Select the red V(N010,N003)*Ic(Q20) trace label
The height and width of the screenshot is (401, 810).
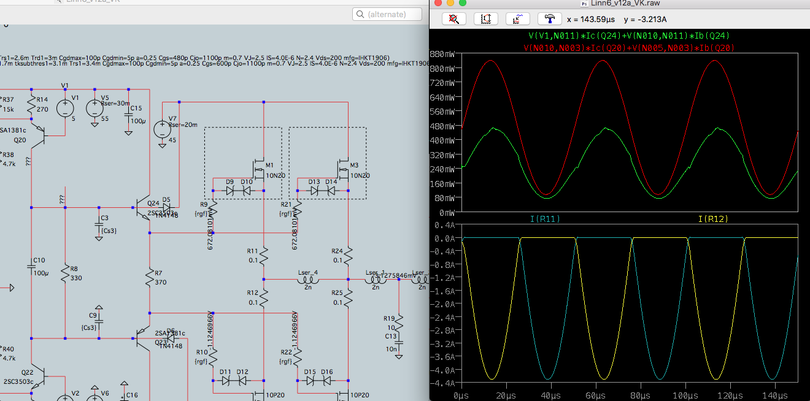[630, 47]
